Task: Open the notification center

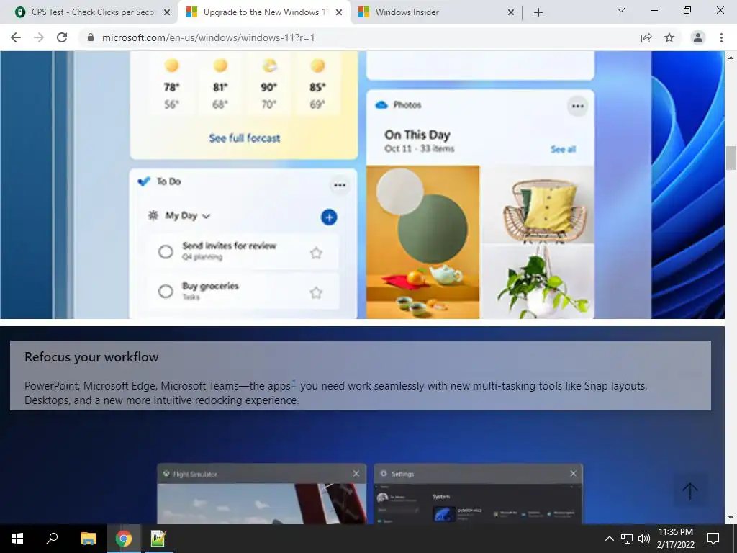Action: pos(713,539)
